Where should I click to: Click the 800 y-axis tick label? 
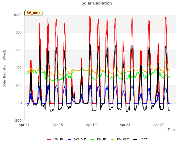(18, 33)
